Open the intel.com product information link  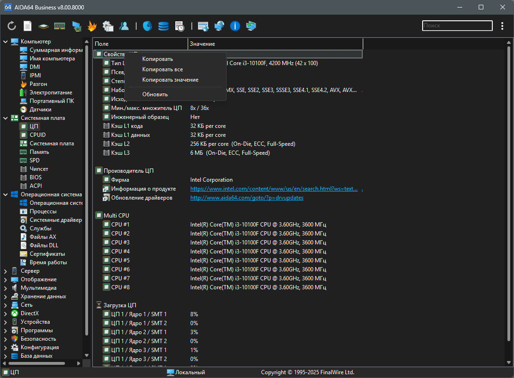[x=274, y=189]
